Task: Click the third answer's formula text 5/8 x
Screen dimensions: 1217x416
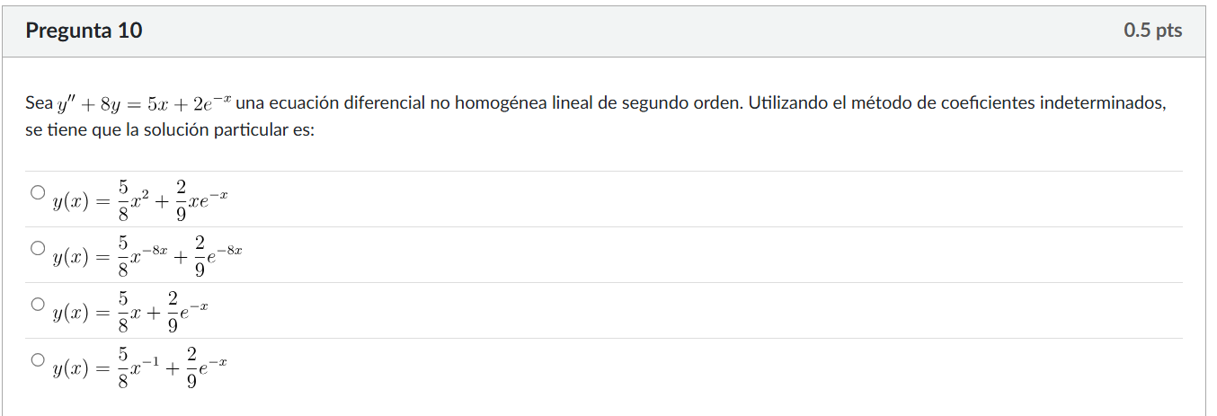Action: 130,312
